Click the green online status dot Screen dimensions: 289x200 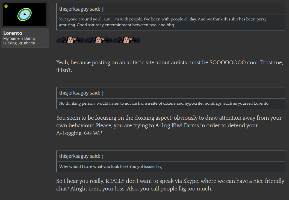pos(6,6)
